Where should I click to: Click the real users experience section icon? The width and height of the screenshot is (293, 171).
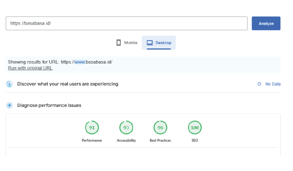pyautogui.click(x=9, y=84)
